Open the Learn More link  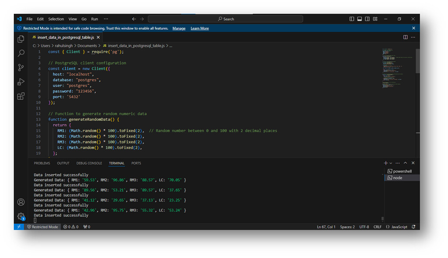pyautogui.click(x=200, y=28)
